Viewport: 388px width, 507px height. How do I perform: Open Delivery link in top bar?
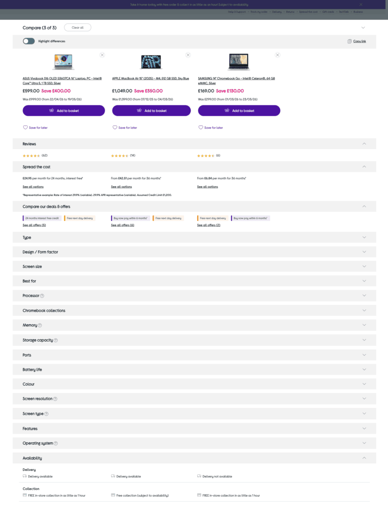[277, 12]
